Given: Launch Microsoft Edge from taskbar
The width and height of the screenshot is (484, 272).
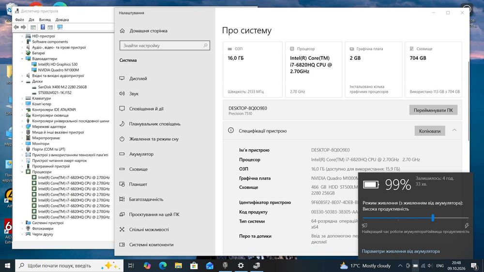Looking at the screenshot, I should [163, 266].
